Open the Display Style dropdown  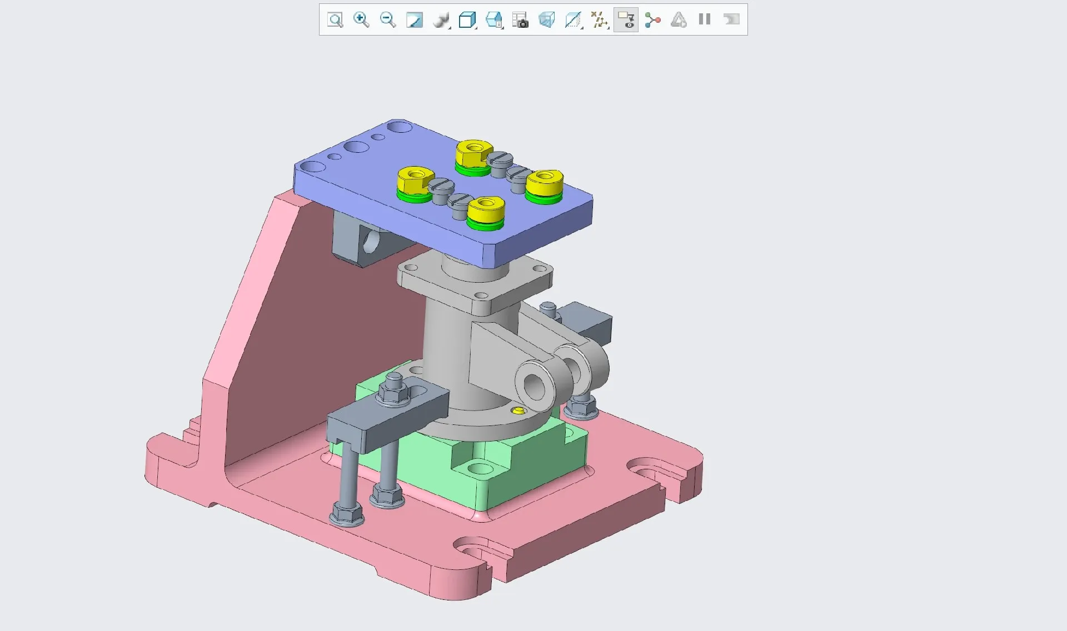tap(468, 20)
